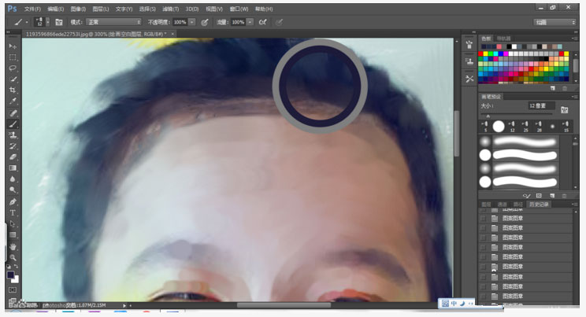
Task: Select the Dodge tool
Action: [x=13, y=190]
